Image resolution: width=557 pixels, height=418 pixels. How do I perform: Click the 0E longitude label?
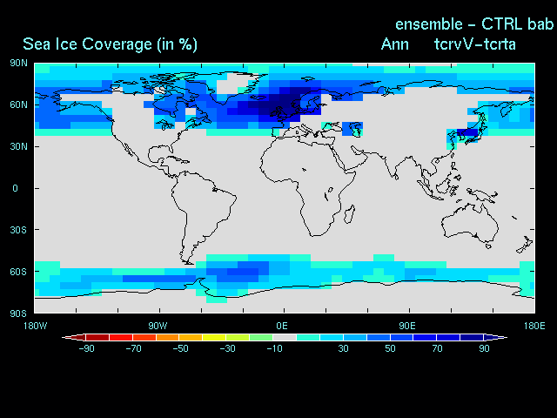pyautogui.click(x=282, y=326)
